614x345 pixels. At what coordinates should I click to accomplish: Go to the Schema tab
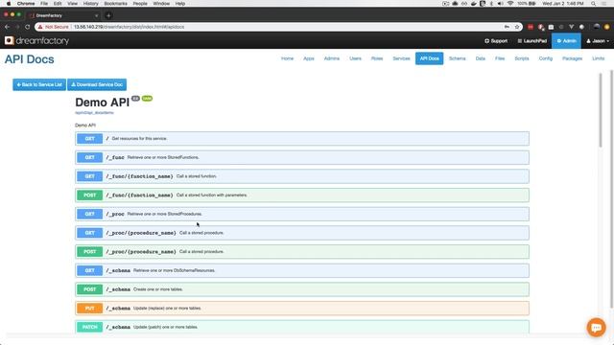click(x=457, y=58)
